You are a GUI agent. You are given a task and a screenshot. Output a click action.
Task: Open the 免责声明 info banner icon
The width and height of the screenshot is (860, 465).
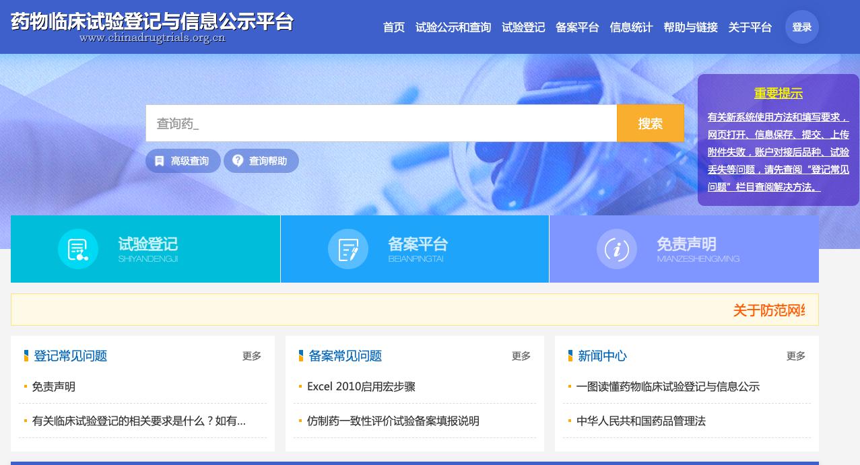(x=616, y=248)
